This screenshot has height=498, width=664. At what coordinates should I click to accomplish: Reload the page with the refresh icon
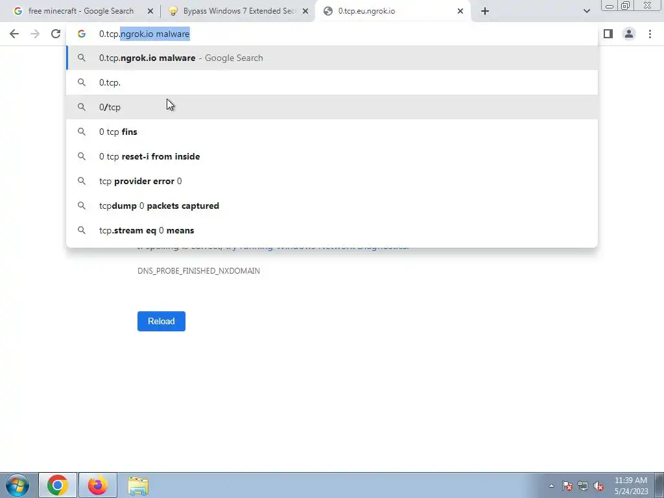point(56,34)
